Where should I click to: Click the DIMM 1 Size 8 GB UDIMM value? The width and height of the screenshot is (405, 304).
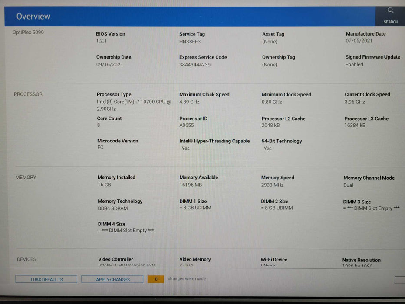point(195,208)
